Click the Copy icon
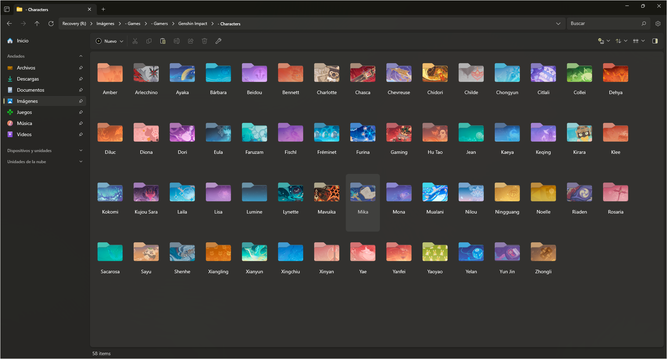 point(149,41)
